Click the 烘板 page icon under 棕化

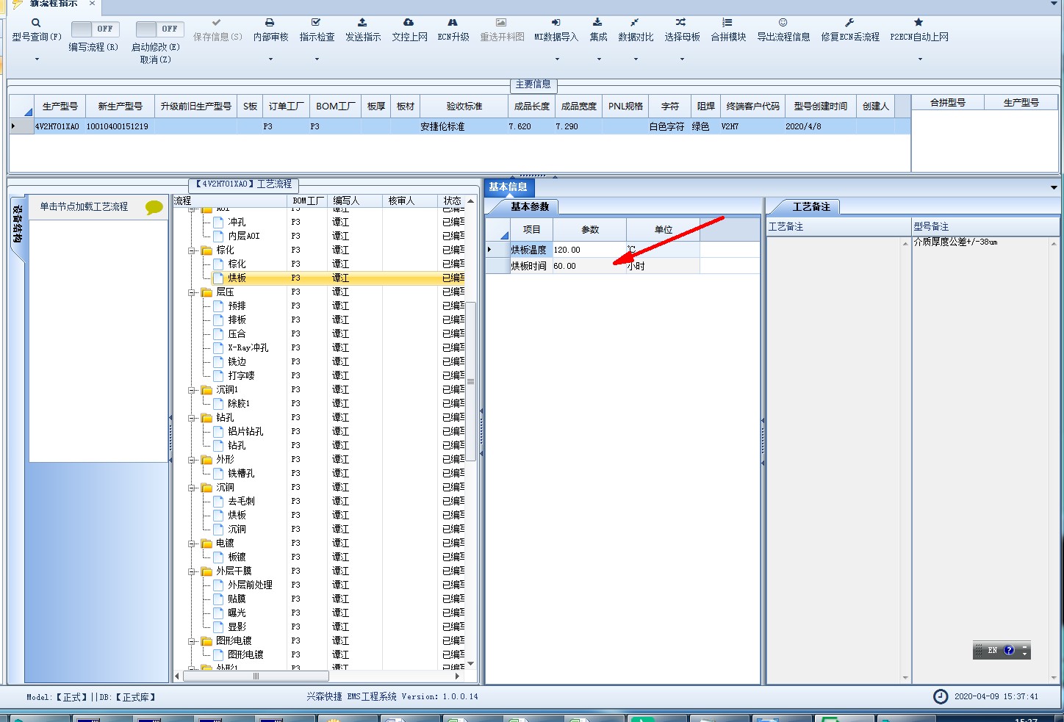(218, 278)
